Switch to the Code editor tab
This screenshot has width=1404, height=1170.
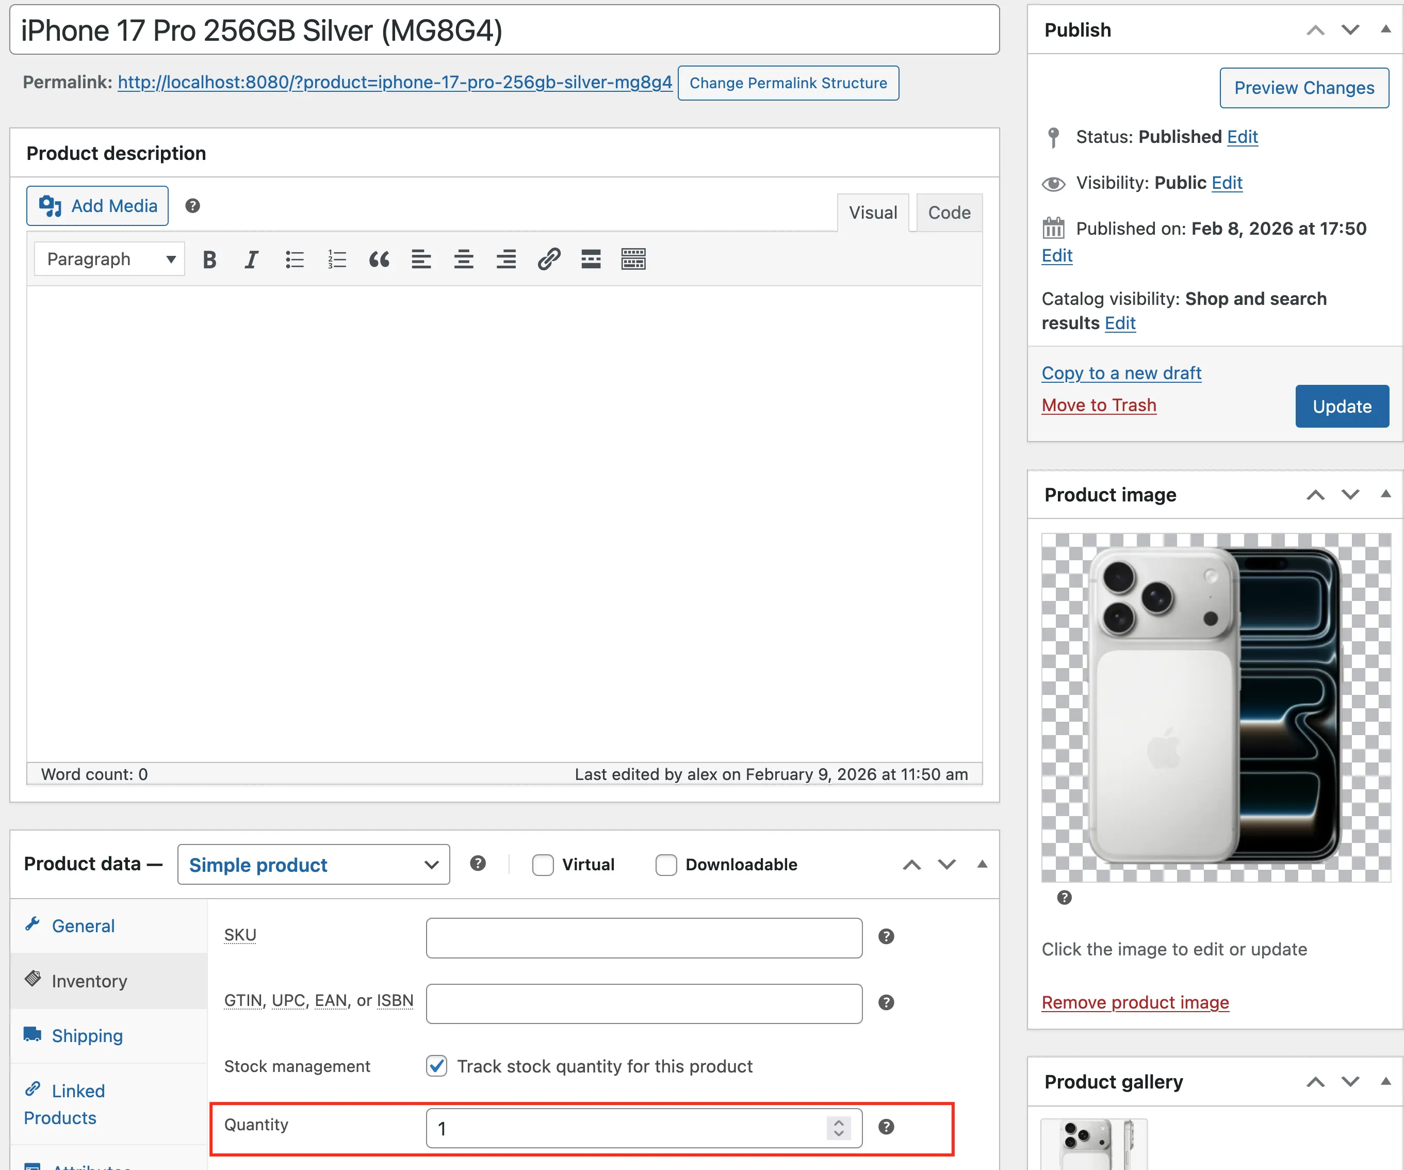tap(949, 213)
